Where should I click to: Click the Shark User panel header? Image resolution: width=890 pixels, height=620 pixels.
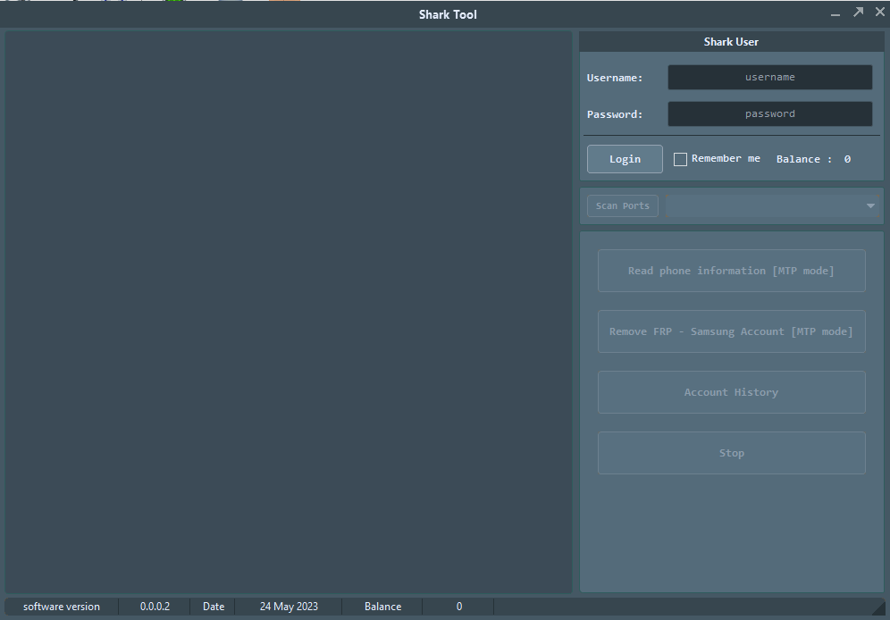point(731,42)
